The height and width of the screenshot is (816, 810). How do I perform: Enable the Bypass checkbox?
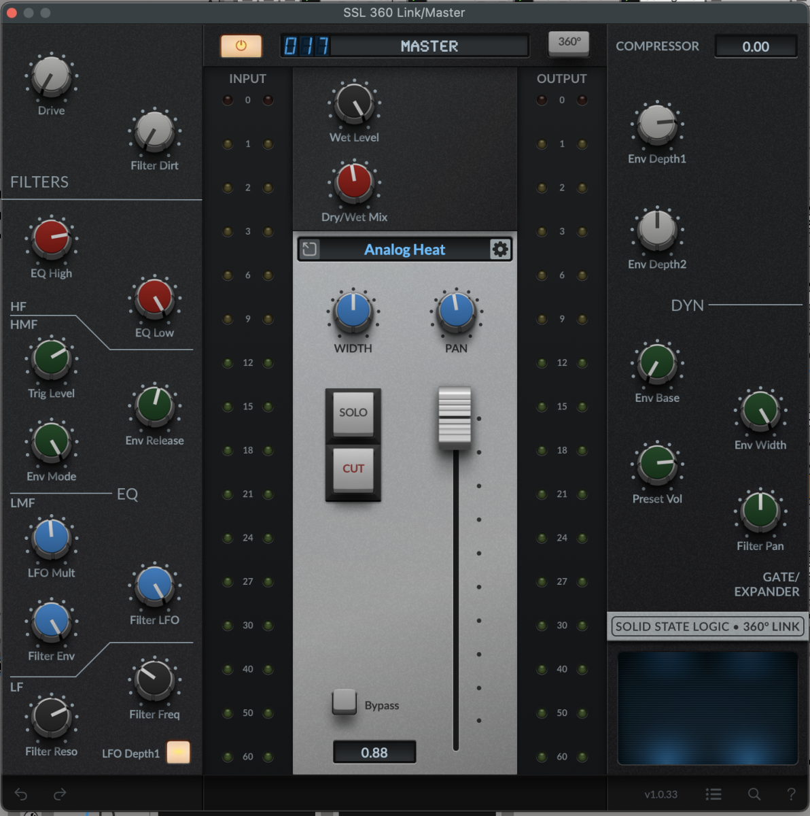345,702
